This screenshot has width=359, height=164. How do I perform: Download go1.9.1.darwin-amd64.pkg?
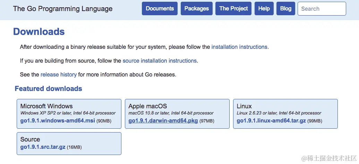click(163, 121)
